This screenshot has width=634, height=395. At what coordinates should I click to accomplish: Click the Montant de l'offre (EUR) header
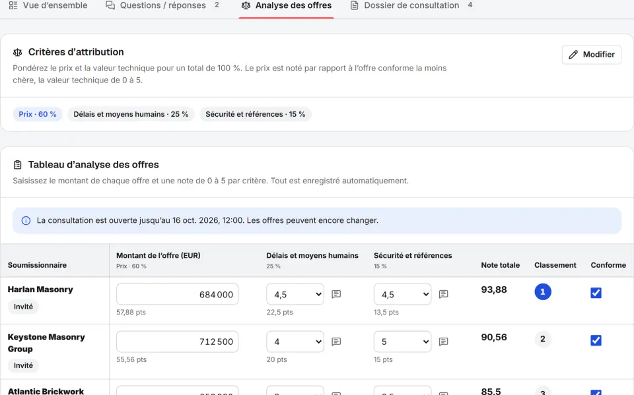coord(158,255)
